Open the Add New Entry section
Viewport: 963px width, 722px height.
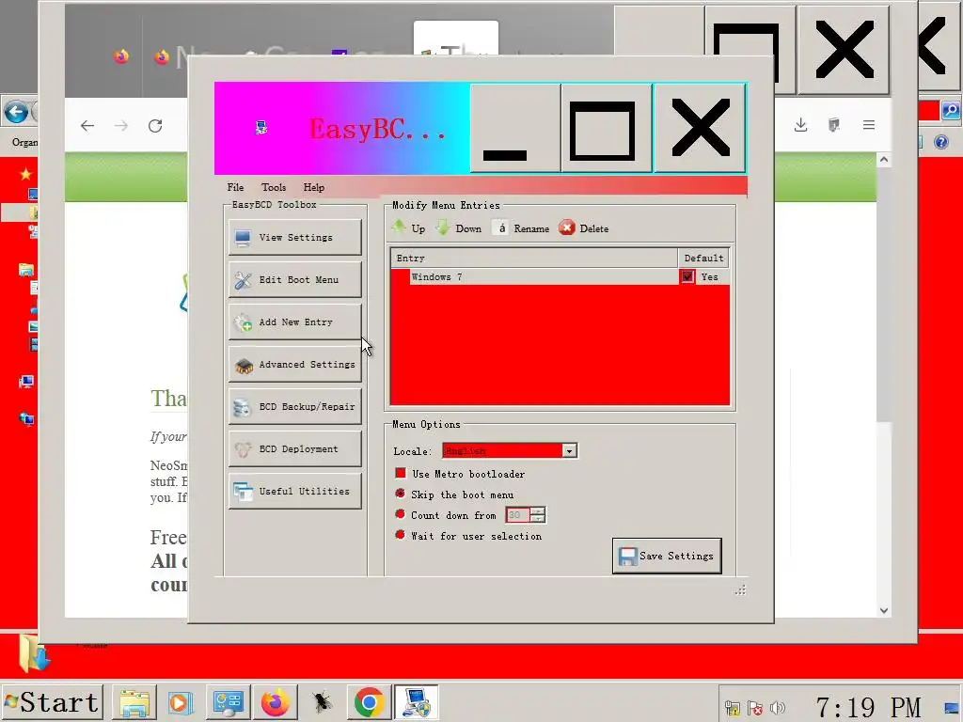click(294, 322)
